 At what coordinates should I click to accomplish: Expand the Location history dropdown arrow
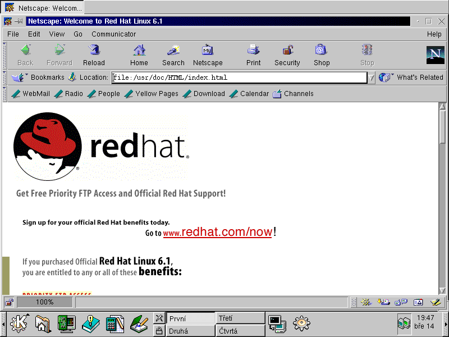click(x=371, y=78)
